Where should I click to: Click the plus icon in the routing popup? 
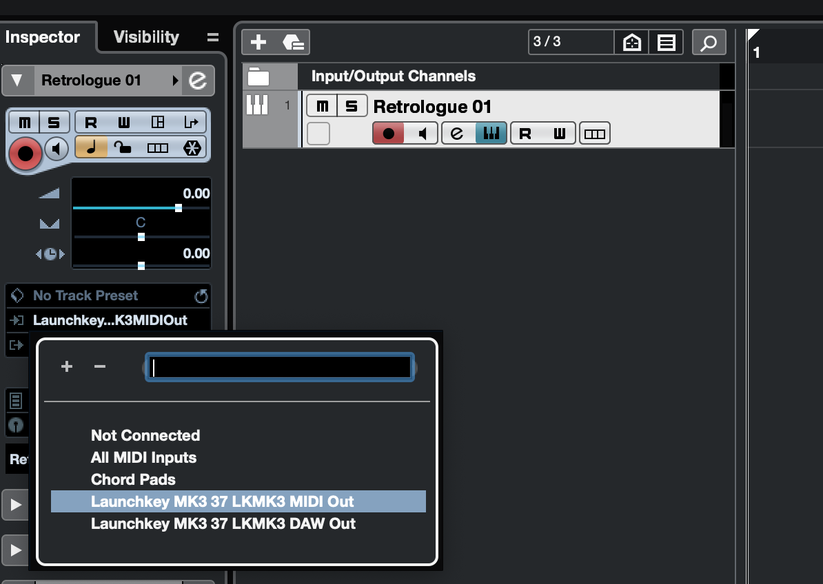pyautogui.click(x=67, y=366)
